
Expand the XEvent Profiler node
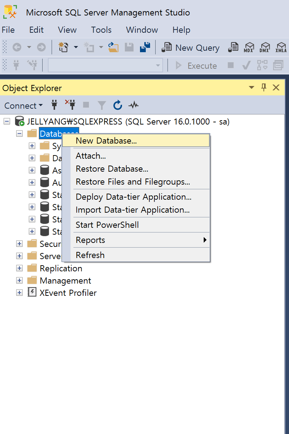point(19,293)
